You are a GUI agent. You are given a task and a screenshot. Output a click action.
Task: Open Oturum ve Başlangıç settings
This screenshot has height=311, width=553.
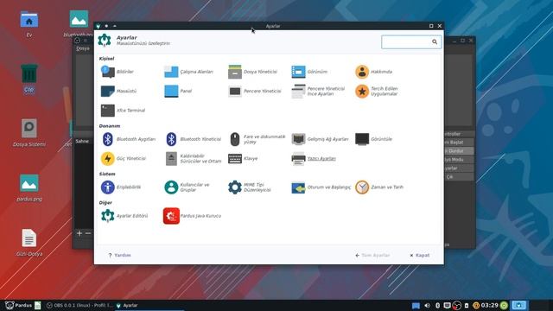(x=321, y=187)
